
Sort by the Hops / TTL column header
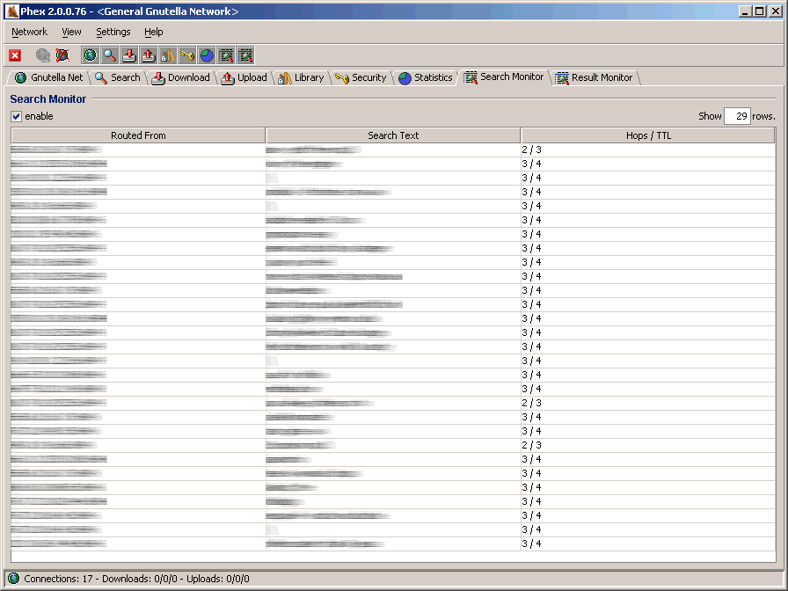coord(648,135)
